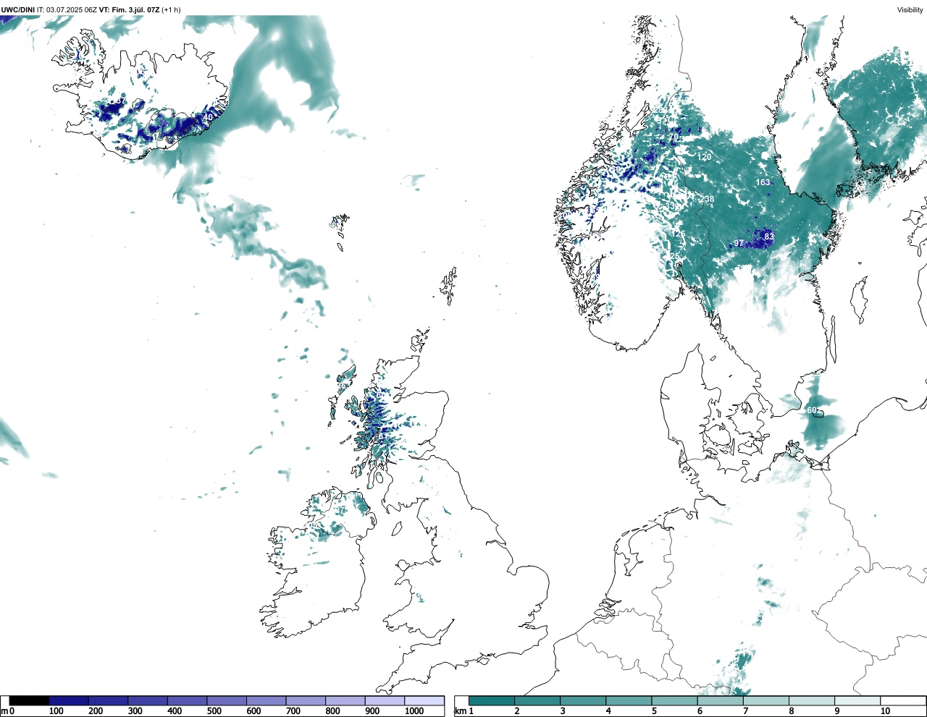Image resolution: width=927 pixels, height=717 pixels.
Task: Click the '10' tick label on the km legend
Action: pos(885,711)
